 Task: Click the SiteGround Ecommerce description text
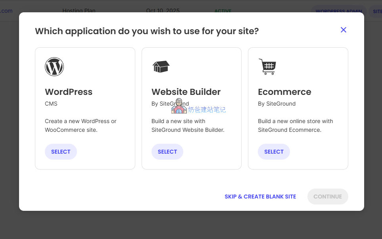tap(295, 125)
